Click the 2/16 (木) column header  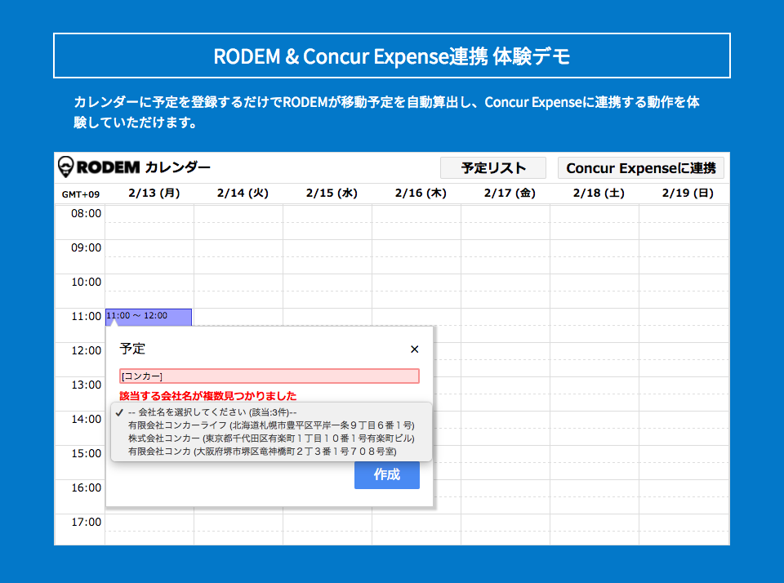pos(421,193)
